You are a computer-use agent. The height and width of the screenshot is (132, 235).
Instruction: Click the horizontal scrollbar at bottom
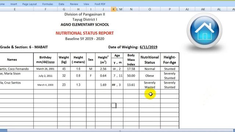coord(120,131)
